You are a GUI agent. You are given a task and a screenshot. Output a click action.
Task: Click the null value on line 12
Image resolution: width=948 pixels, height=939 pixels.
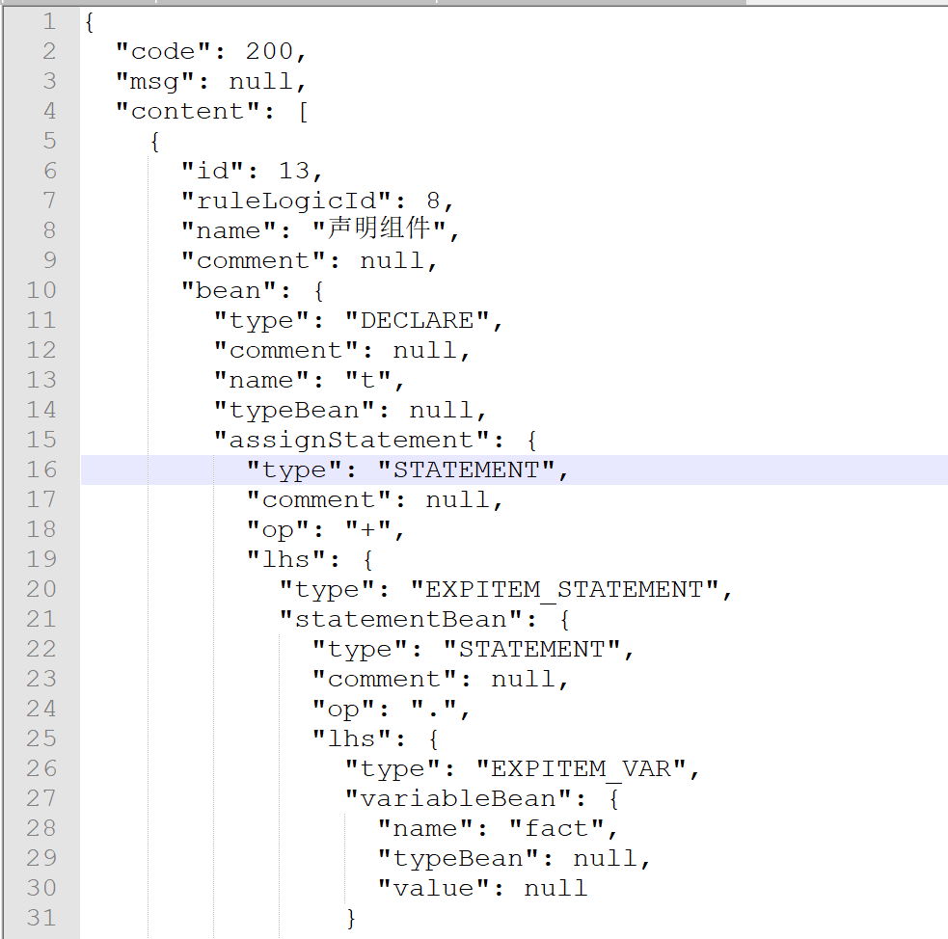click(424, 350)
